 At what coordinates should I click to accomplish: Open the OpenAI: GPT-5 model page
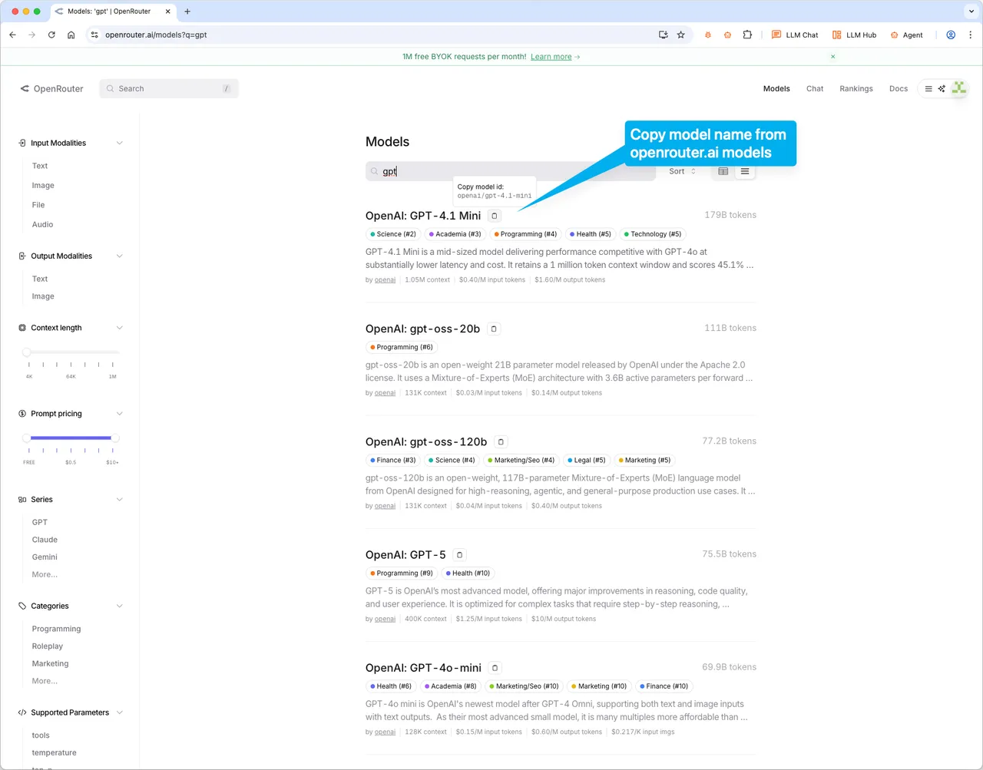[405, 554]
